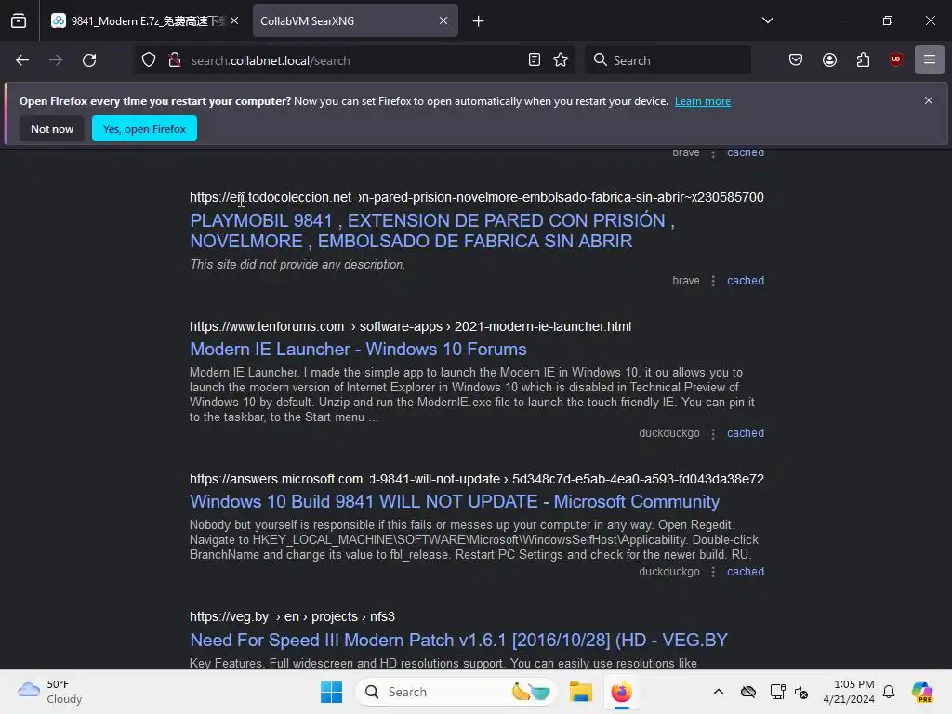This screenshot has width=952, height=714.
Task: Launch Copilot preview from the taskbar
Action: click(922, 692)
